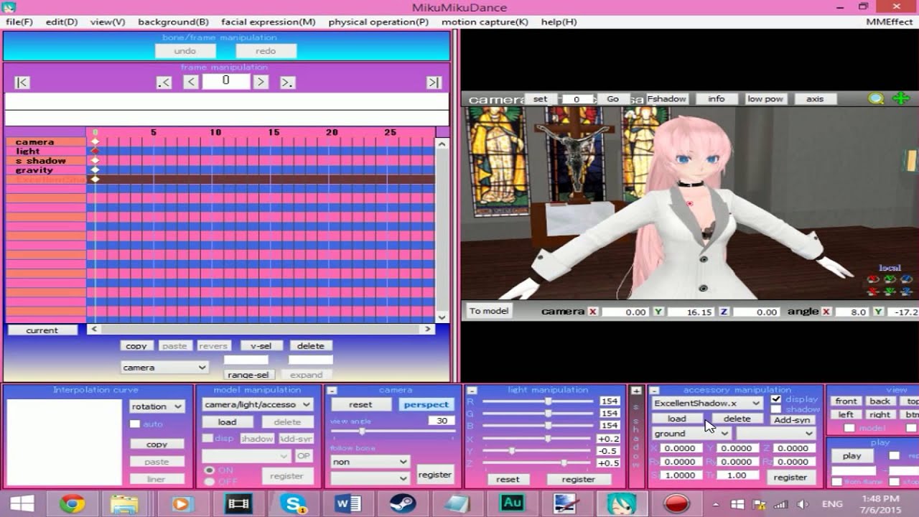919x517 pixels.
Task: Click the accessory load button
Action: click(x=676, y=419)
